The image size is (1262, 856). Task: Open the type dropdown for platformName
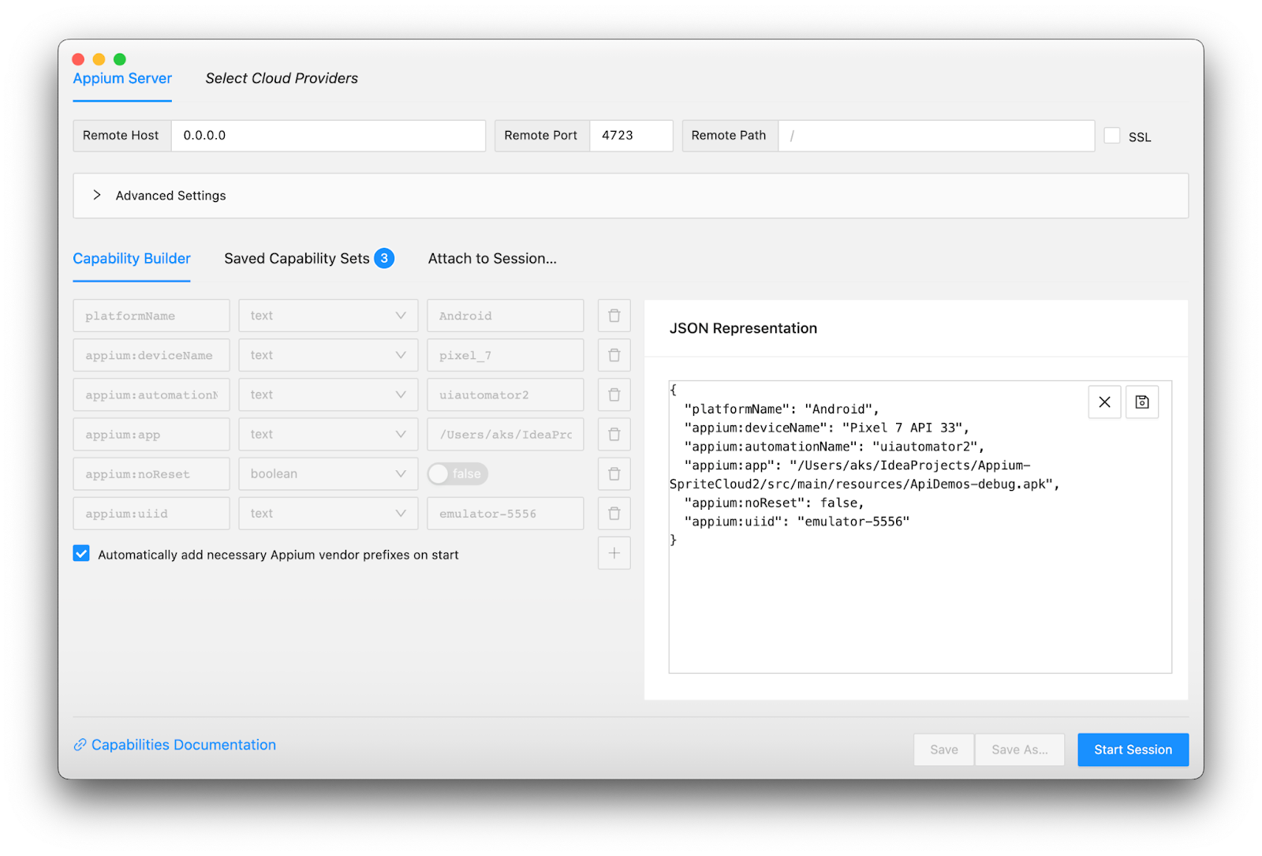pos(328,316)
